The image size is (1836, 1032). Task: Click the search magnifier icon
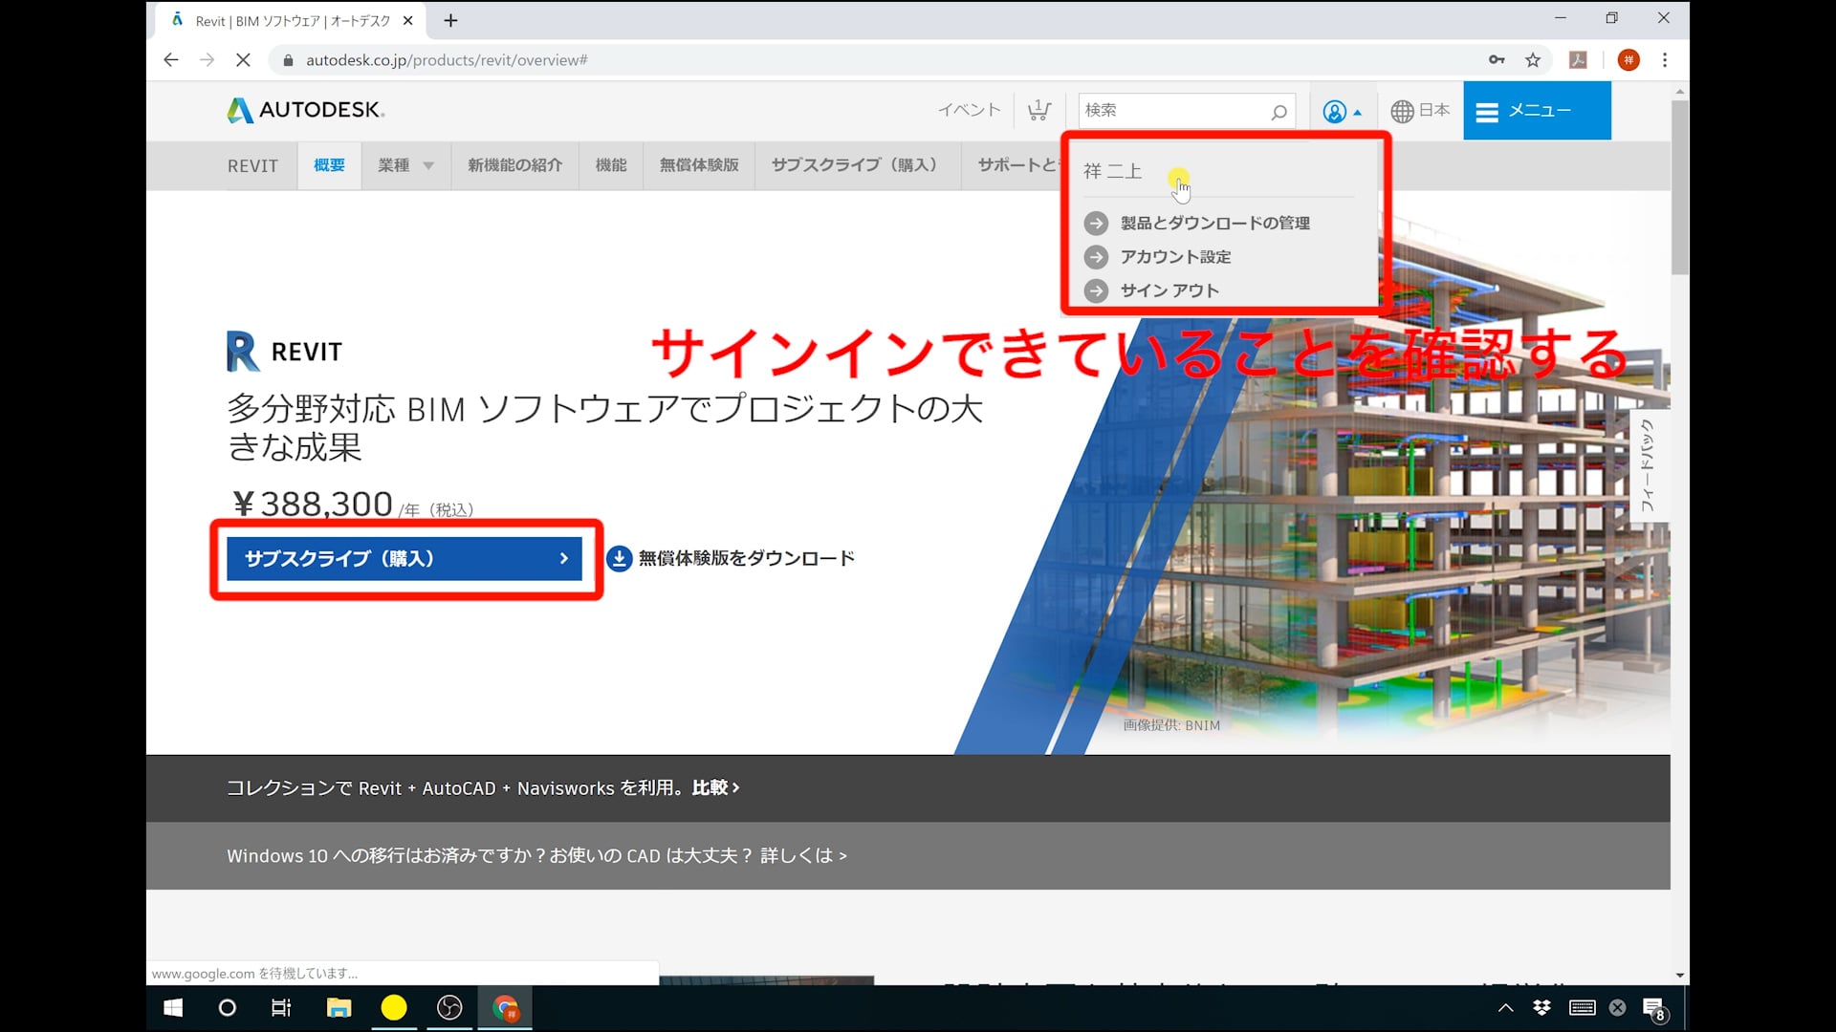tap(1279, 112)
